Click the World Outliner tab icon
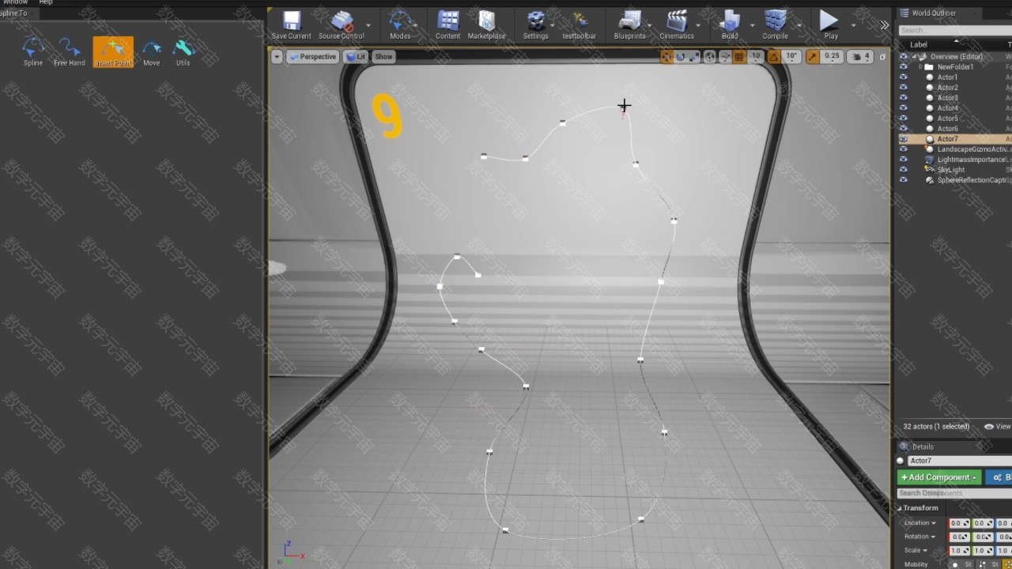The image size is (1012, 569). (904, 13)
